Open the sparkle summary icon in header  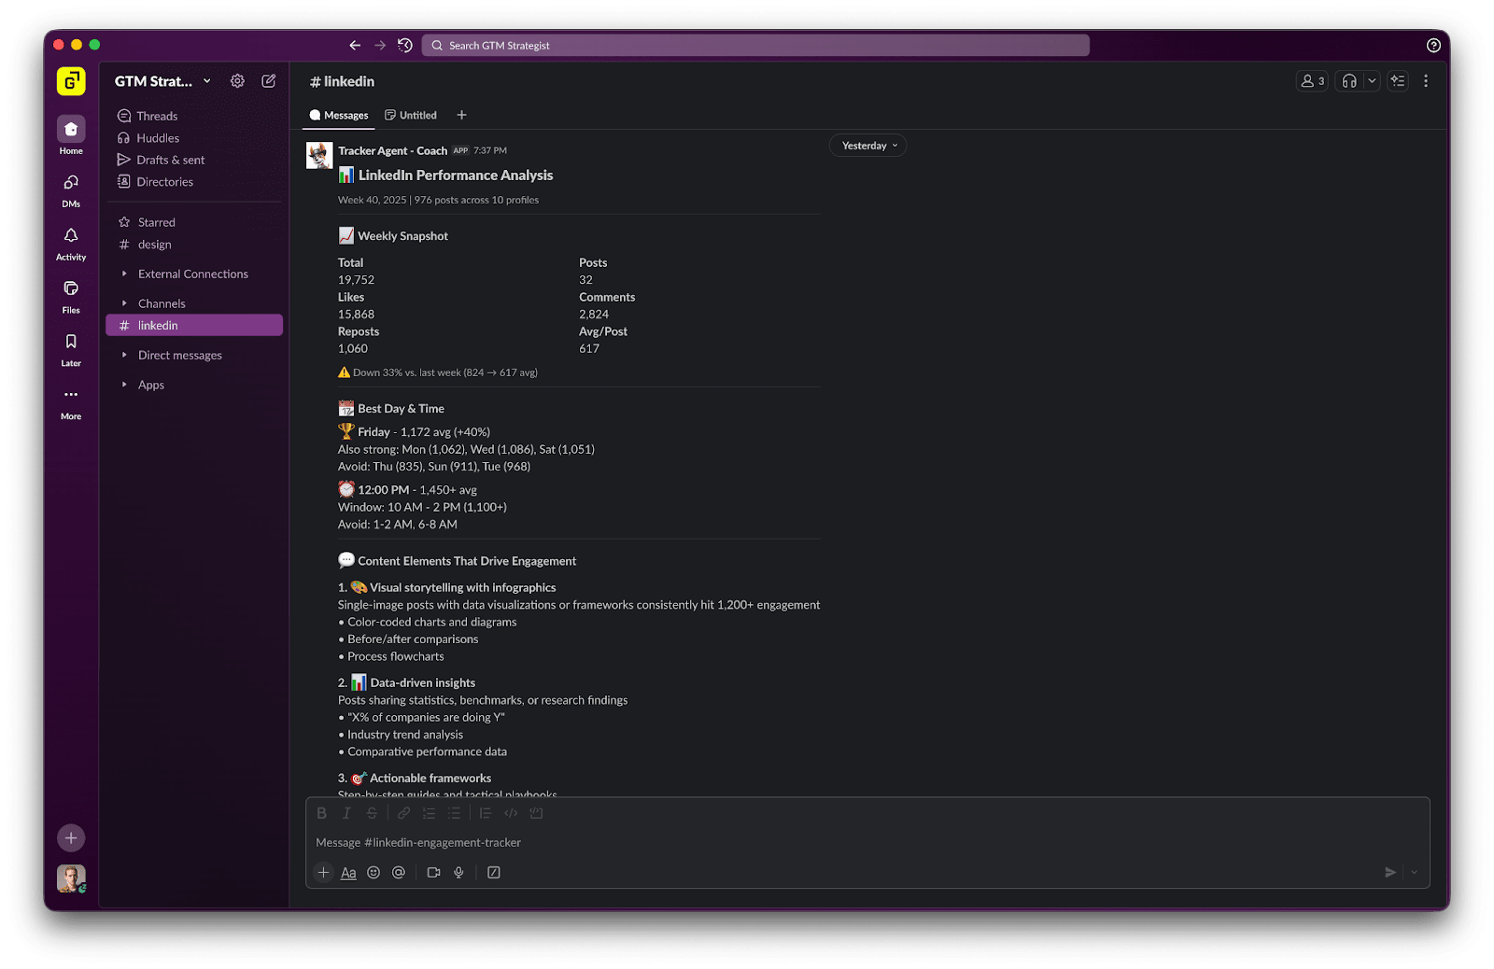coord(1398,81)
